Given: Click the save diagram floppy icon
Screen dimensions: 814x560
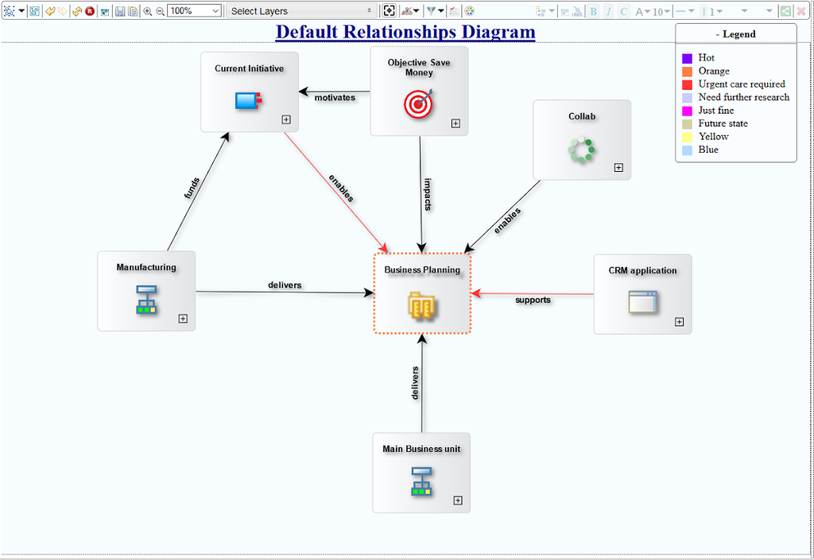Looking at the screenshot, I should [120, 11].
